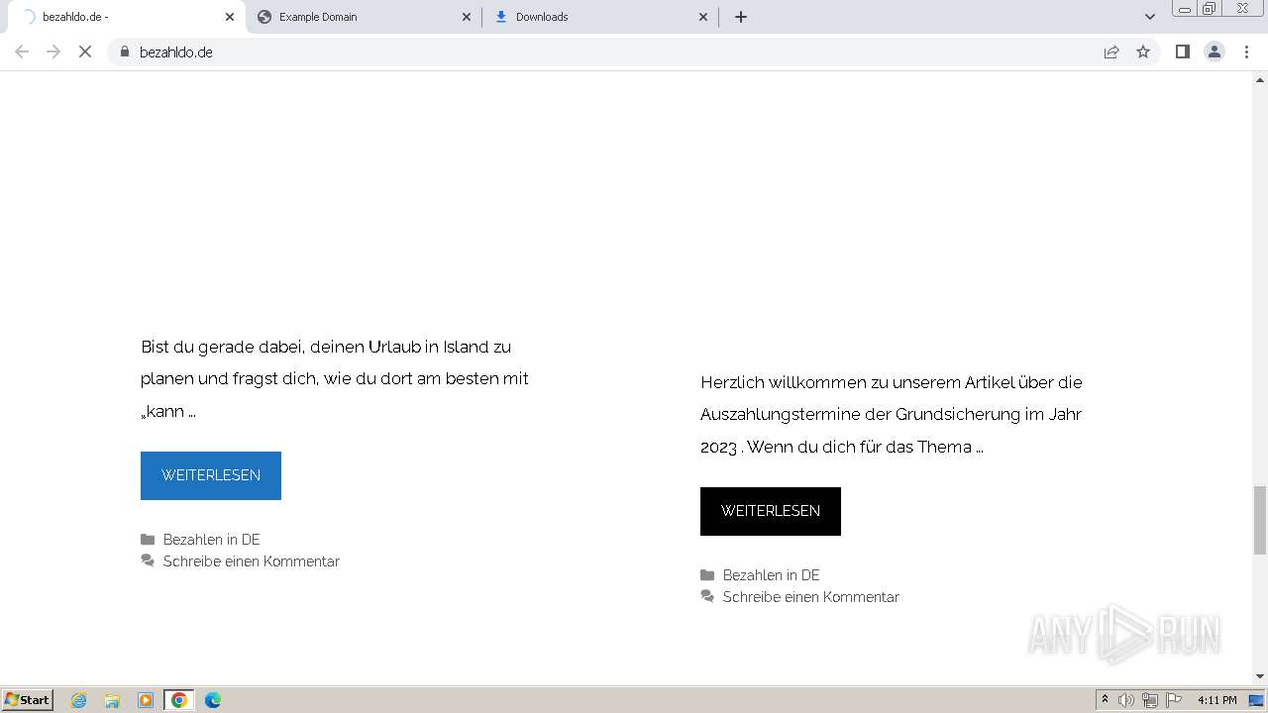
Task: Open File Explorer from taskbar
Action: coord(112,700)
